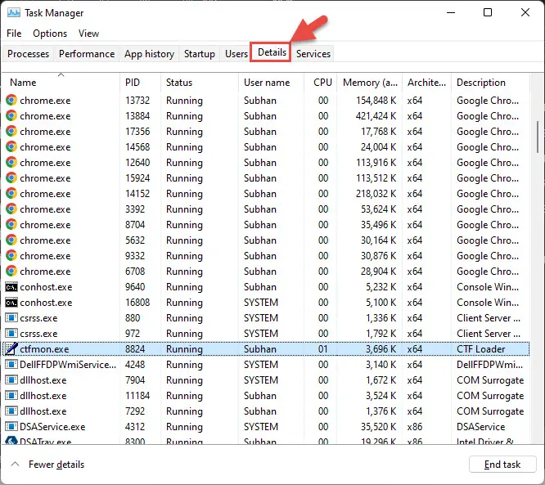The image size is (545, 485).
Task: Select Console Win description for PID 9640
Action: [x=487, y=287]
